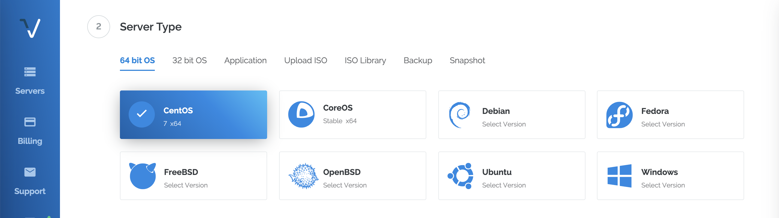Switch to the 64 bit OS tab
This screenshot has width=779, height=218.
[x=137, y=60]
